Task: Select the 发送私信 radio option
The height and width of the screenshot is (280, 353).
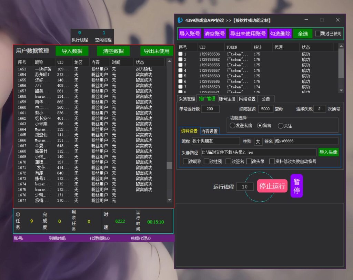Action: [232, 126]
